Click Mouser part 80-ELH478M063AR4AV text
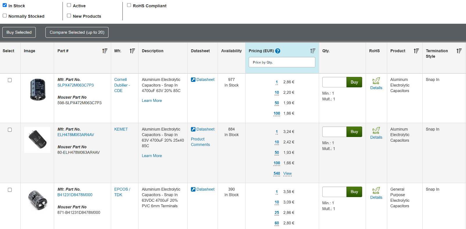Viewport: 466px width, 229px height. point(79,152)
